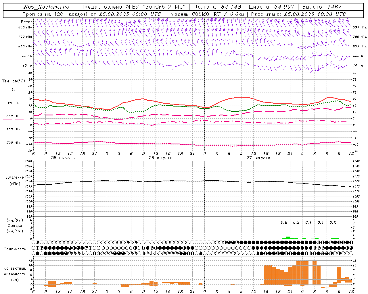Select the 2м temperature legend entry
This screenshot has height=294, width=368.
pyautogui.click(x=14, y=90)
